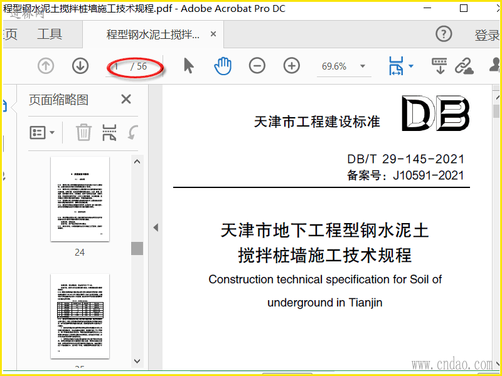The width and height of the screenshot is (502, 376).
Task: Activate the Hand pan tool
Action: pos(223,66)
